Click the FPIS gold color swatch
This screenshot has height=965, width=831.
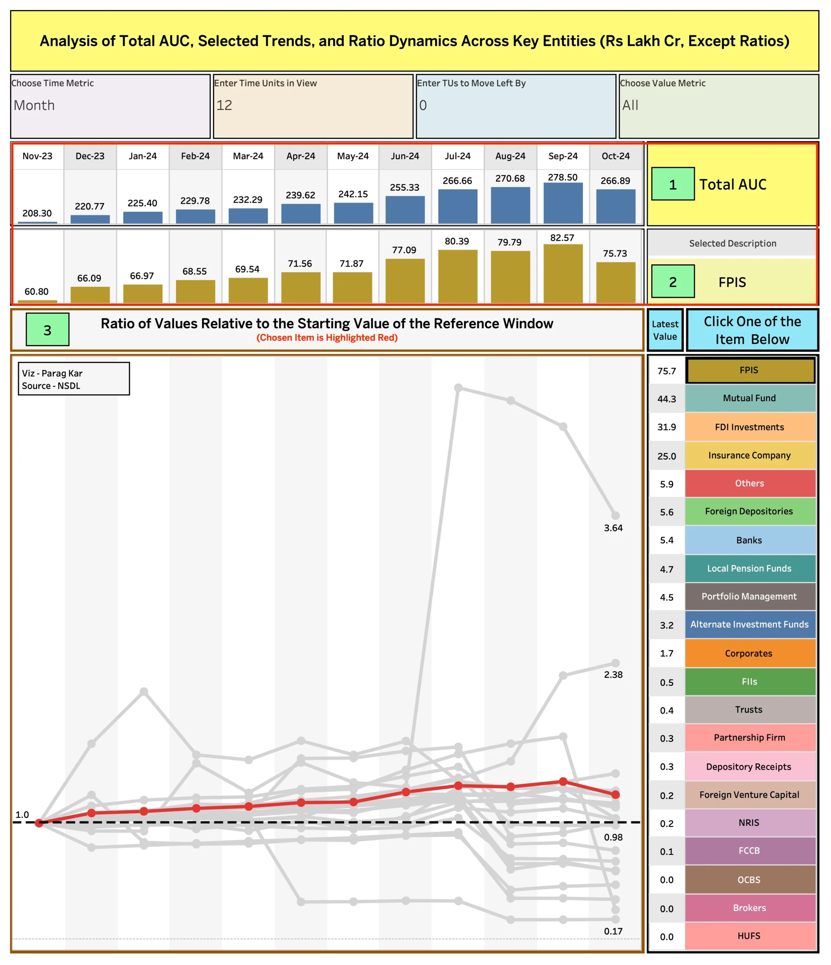coord(750,370)
